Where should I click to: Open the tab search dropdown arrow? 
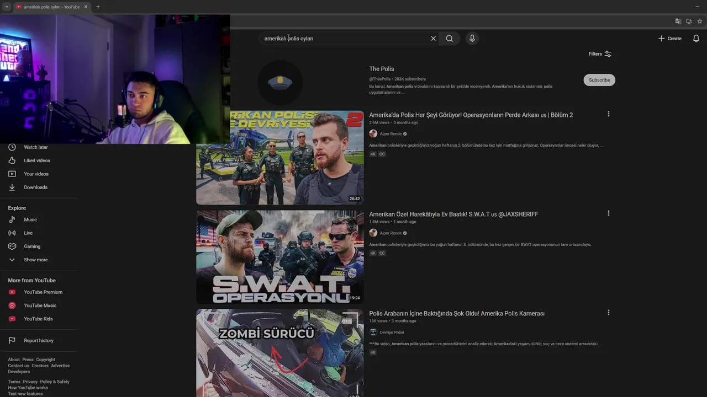coord(7,7)
